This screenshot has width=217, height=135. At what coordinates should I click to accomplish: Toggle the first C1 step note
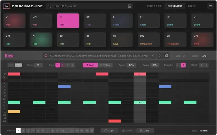click(14, 74)
